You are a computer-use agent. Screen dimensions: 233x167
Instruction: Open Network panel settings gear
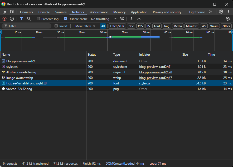[228, 19]
